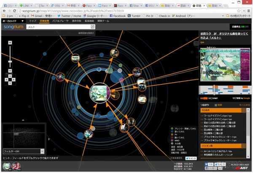Click the right-pointing triangle beside mini-map
Screen dimensions: 253x173
click(x=49, y=139)
